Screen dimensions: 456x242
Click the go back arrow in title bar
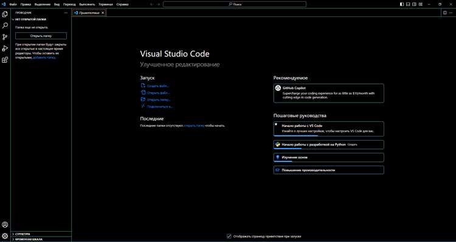coord(151,4)
